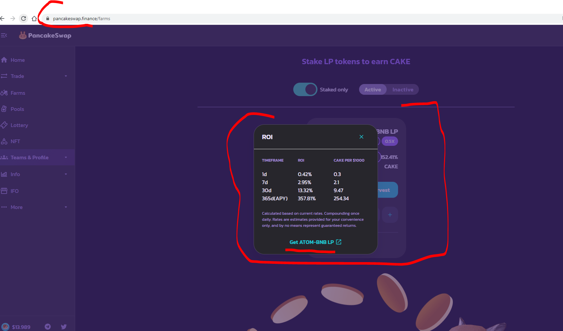
Task: Click the NFT shapes icon
Action: pos(4,141)
